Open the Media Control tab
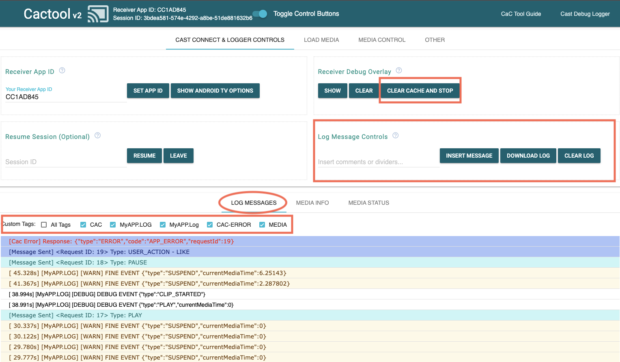This screenshot has width=620, height=362. [382, 40]
